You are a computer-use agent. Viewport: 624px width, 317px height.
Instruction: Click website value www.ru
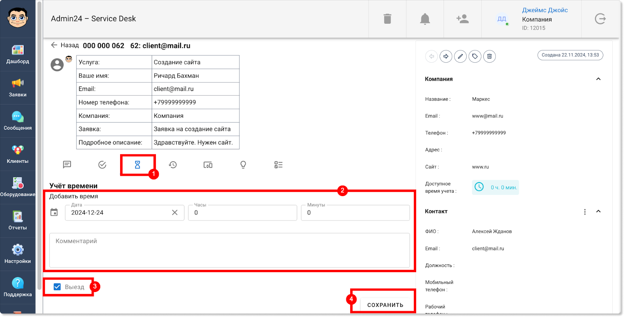pyautogui.click(x=480, y=167)
